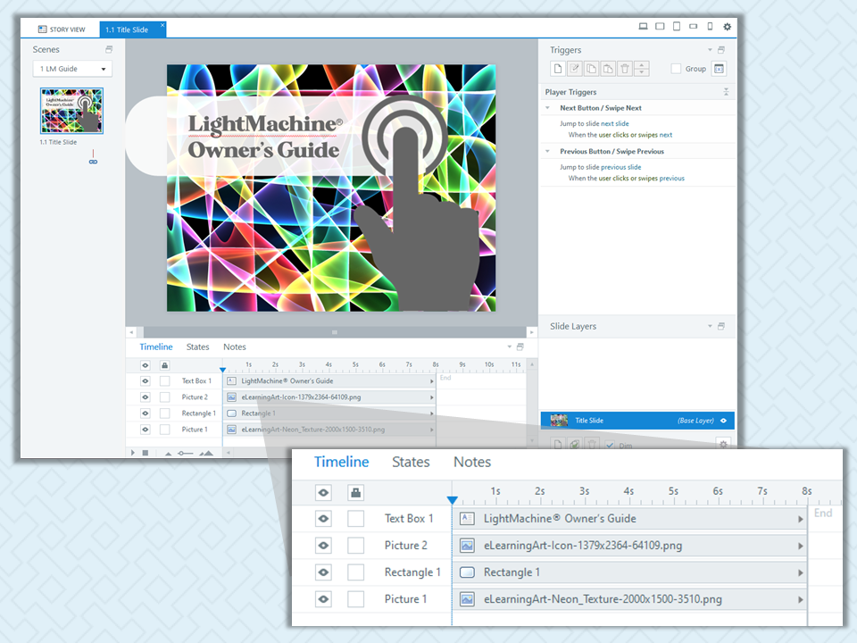Image resolution: width=857 pixels, height=643 pixels.
Task: Click the move trigger up arrow
Action: (x=642, y=65)
